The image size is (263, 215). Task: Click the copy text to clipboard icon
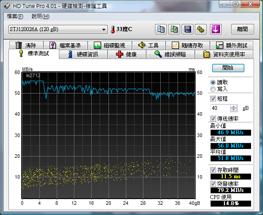click(161, 29)
